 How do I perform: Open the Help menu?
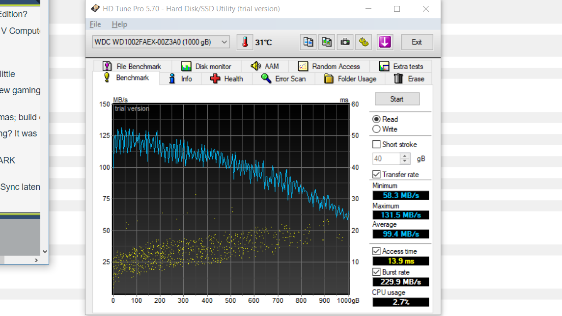(119, 25)
